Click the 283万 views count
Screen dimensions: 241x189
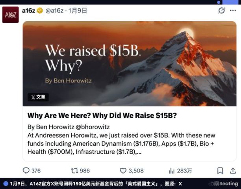(x=184, y=171)
